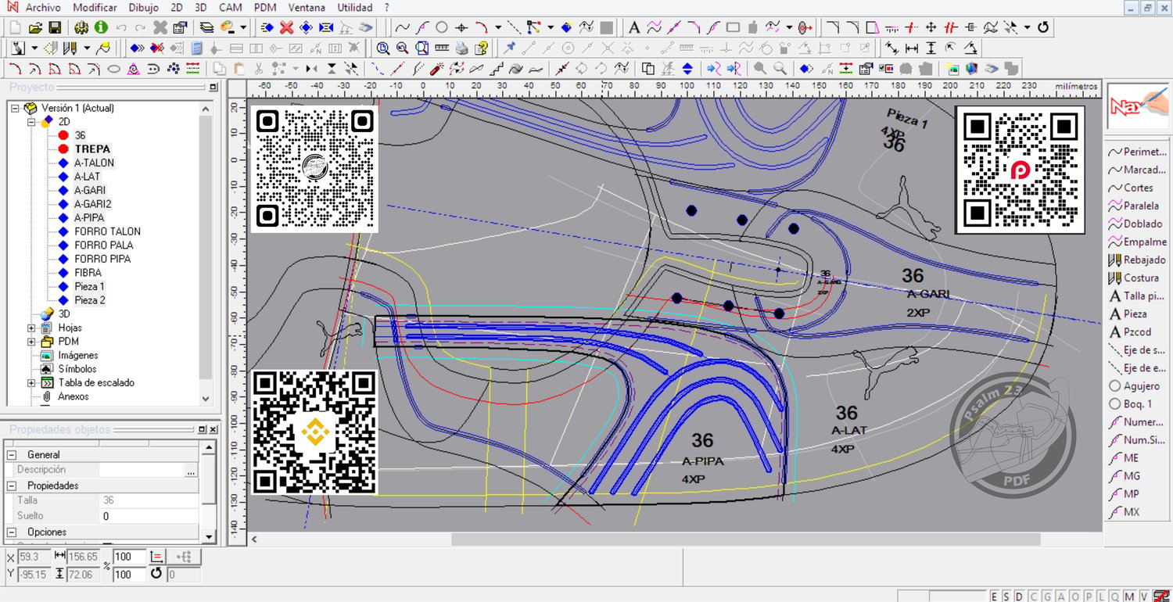This screenshot has height=602, width=1173.
Task: Click the zoom window magnifier icon
Action: (383, 48)
